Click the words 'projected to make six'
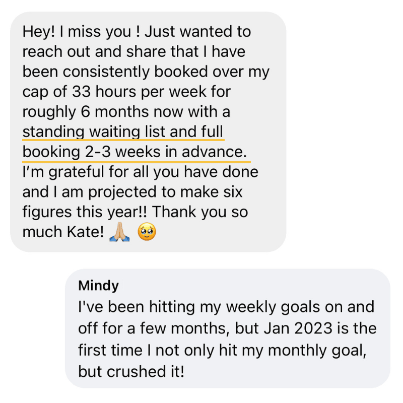This screenshot has width=403, height=403. pyautogui.click(x=165, y=192)
